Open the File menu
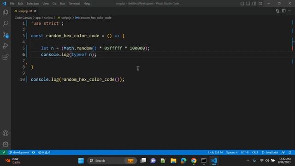 pyautogui.click(x=12, y=4)
